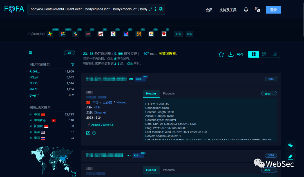This screenshot has height=177, width=304.
Task: Click the Apache-Coyote/1.1 server tag
Action: coord(100,125)
